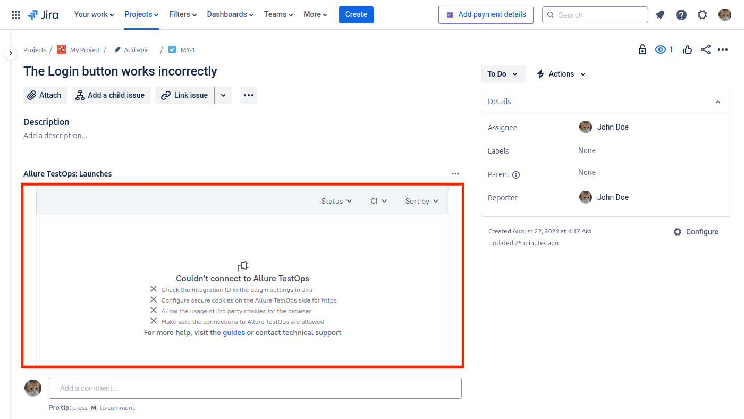Click the issue lock restrictions icon
The width and height of the screenshot is (744, 419).
(x=642, y=49)
